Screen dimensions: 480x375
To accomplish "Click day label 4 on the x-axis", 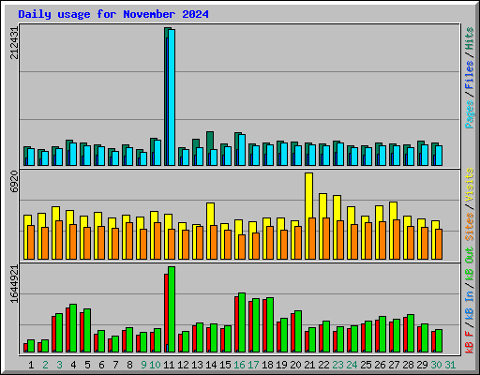I will 73,365.
